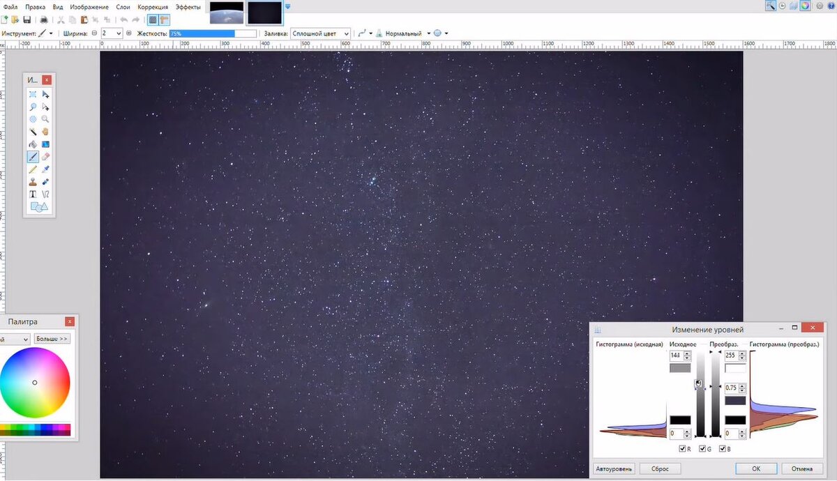The height and width of the screenshot is (481, 837).
Task: Open the selection clipping mode dropdown
Action: click(x=440, y=33)
